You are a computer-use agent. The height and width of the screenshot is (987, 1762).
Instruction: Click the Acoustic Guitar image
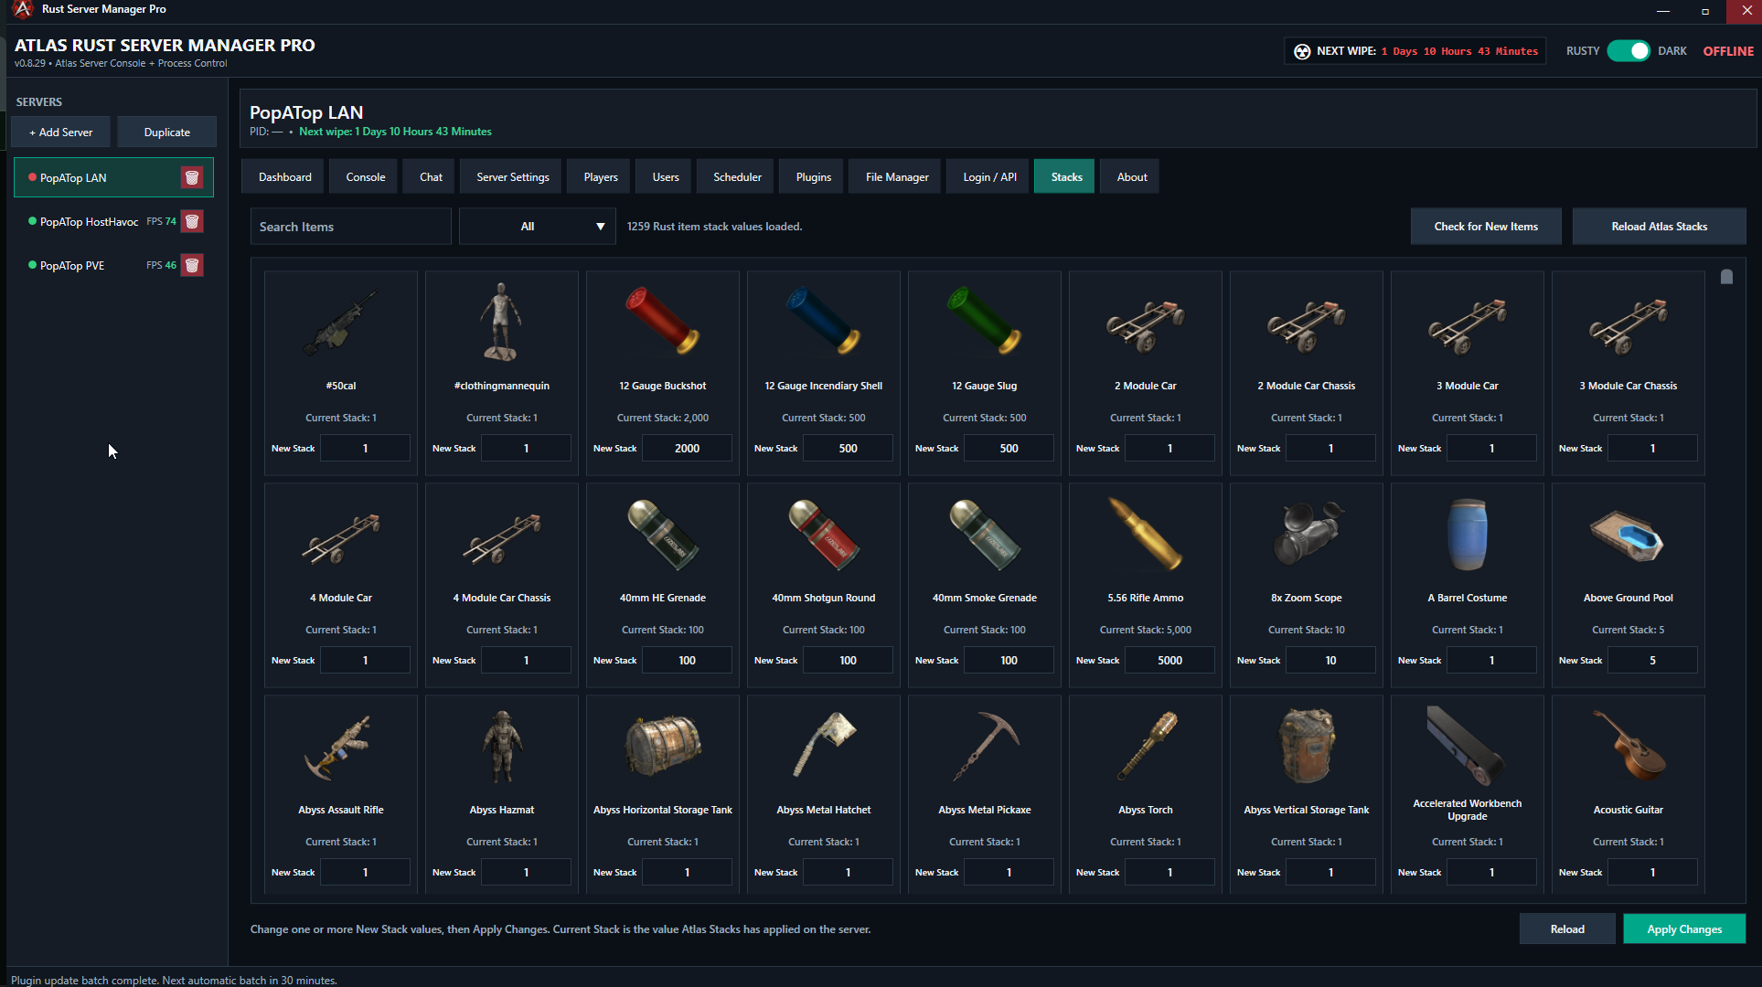click(1628, 745)
